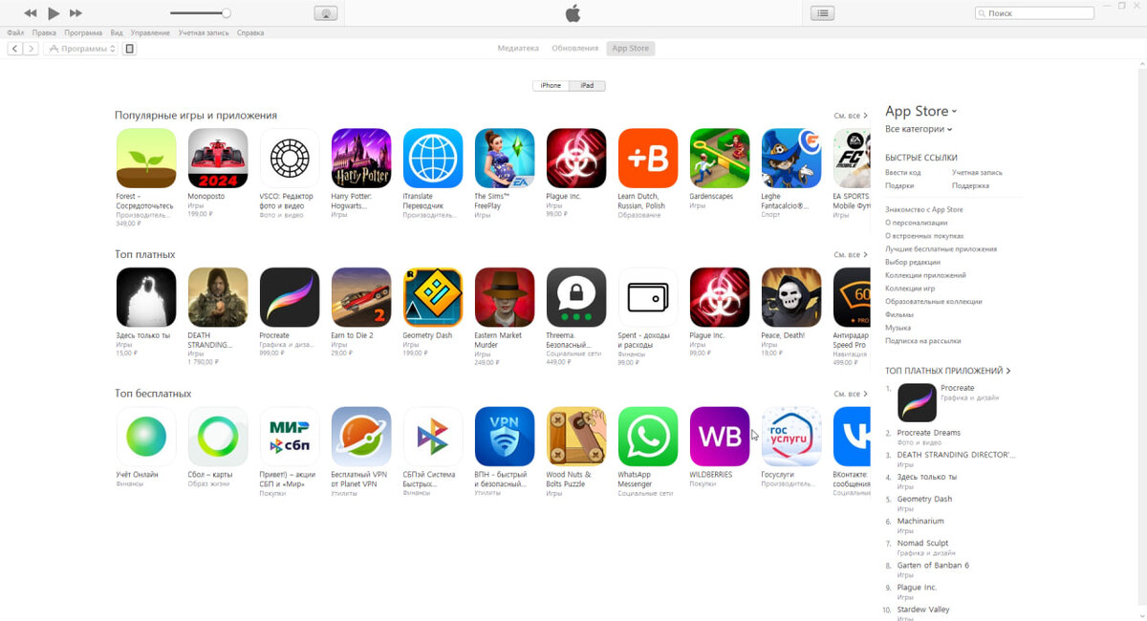Click См. все next to Топ платных
This screenshot has height=621, width=1147.
pyautogui.click(x=851, y=255)
